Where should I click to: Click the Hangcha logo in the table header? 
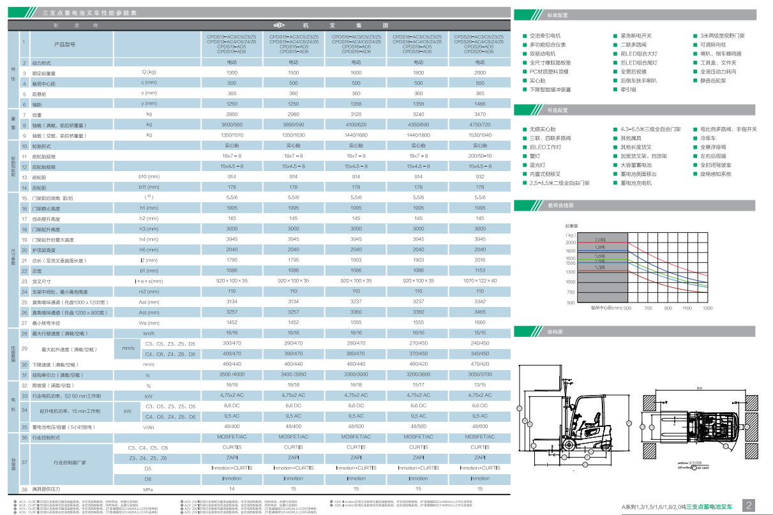click(x=279, y=26)
